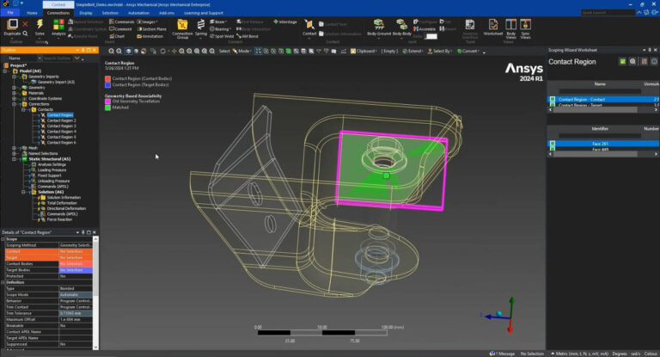The image size is (660, 357).
Task: Click the green Matched legend swatch
Action: pyautogui.click(x=107, y=108)
